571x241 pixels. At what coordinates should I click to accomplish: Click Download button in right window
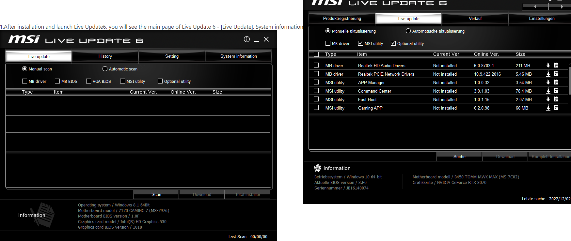coord(505,157)
